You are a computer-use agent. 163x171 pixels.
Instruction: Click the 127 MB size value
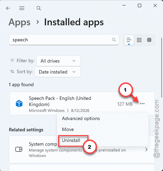coord(125,104)
